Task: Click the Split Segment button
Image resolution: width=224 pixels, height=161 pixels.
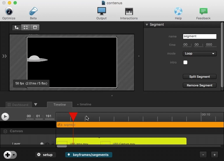Action: (200, 77)
